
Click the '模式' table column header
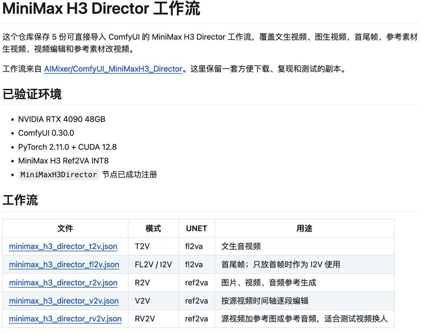[153, 228]
